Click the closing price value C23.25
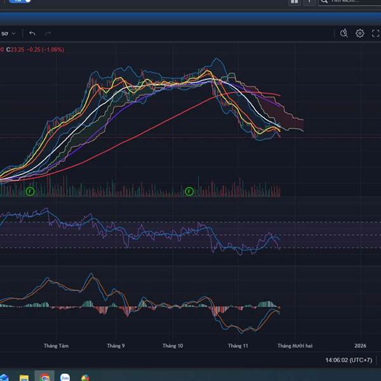The height and width of the screenshot is (381, 381). pos(17,50)
